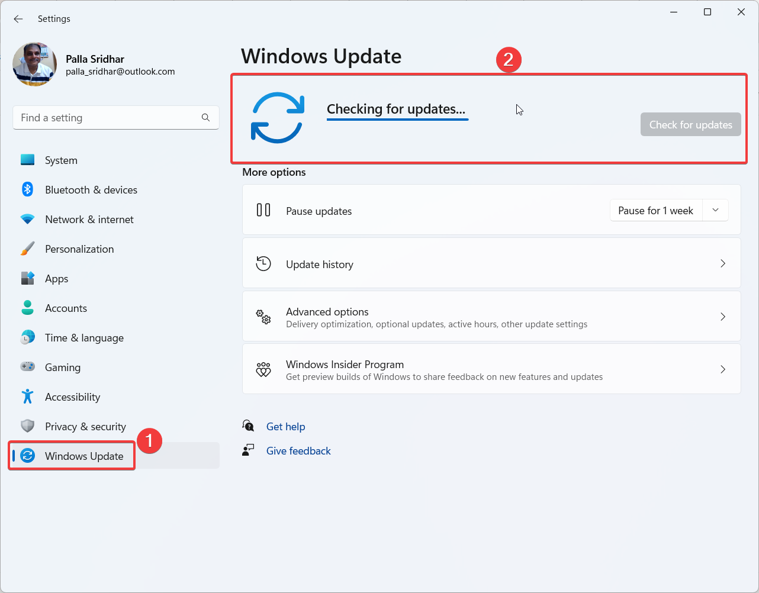Click the Get help link
The height and width of the screenshot is (593, 759).
point(286,426)
